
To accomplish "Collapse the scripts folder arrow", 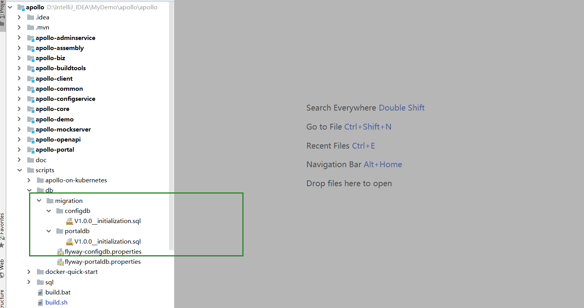I will (19, 170).
